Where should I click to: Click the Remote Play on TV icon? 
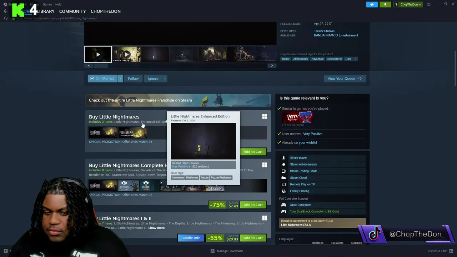point(284,185)
